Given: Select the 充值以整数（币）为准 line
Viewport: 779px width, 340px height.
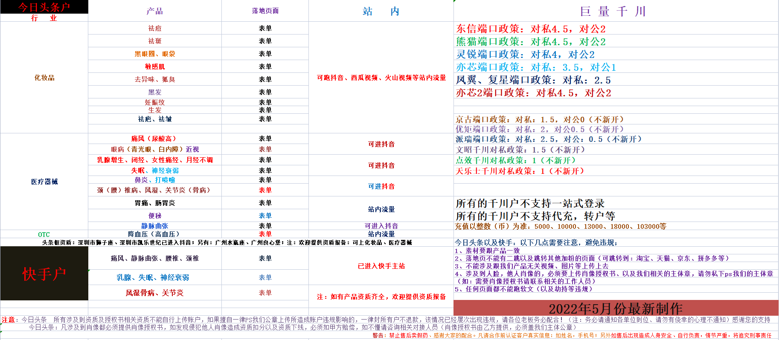Looking at the screenshot, I should tap(561, 226).
